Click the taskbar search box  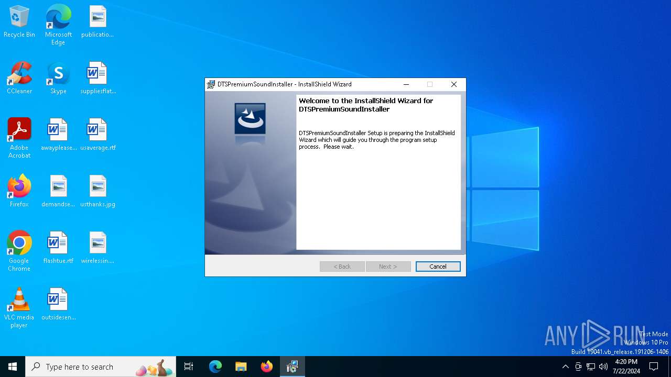[101, 367]
